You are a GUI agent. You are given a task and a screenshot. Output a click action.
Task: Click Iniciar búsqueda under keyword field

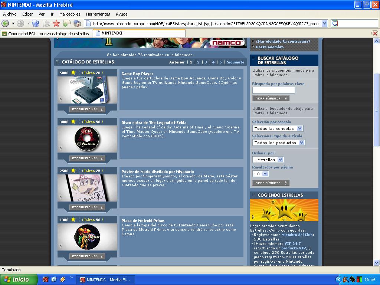click(271, 98)
